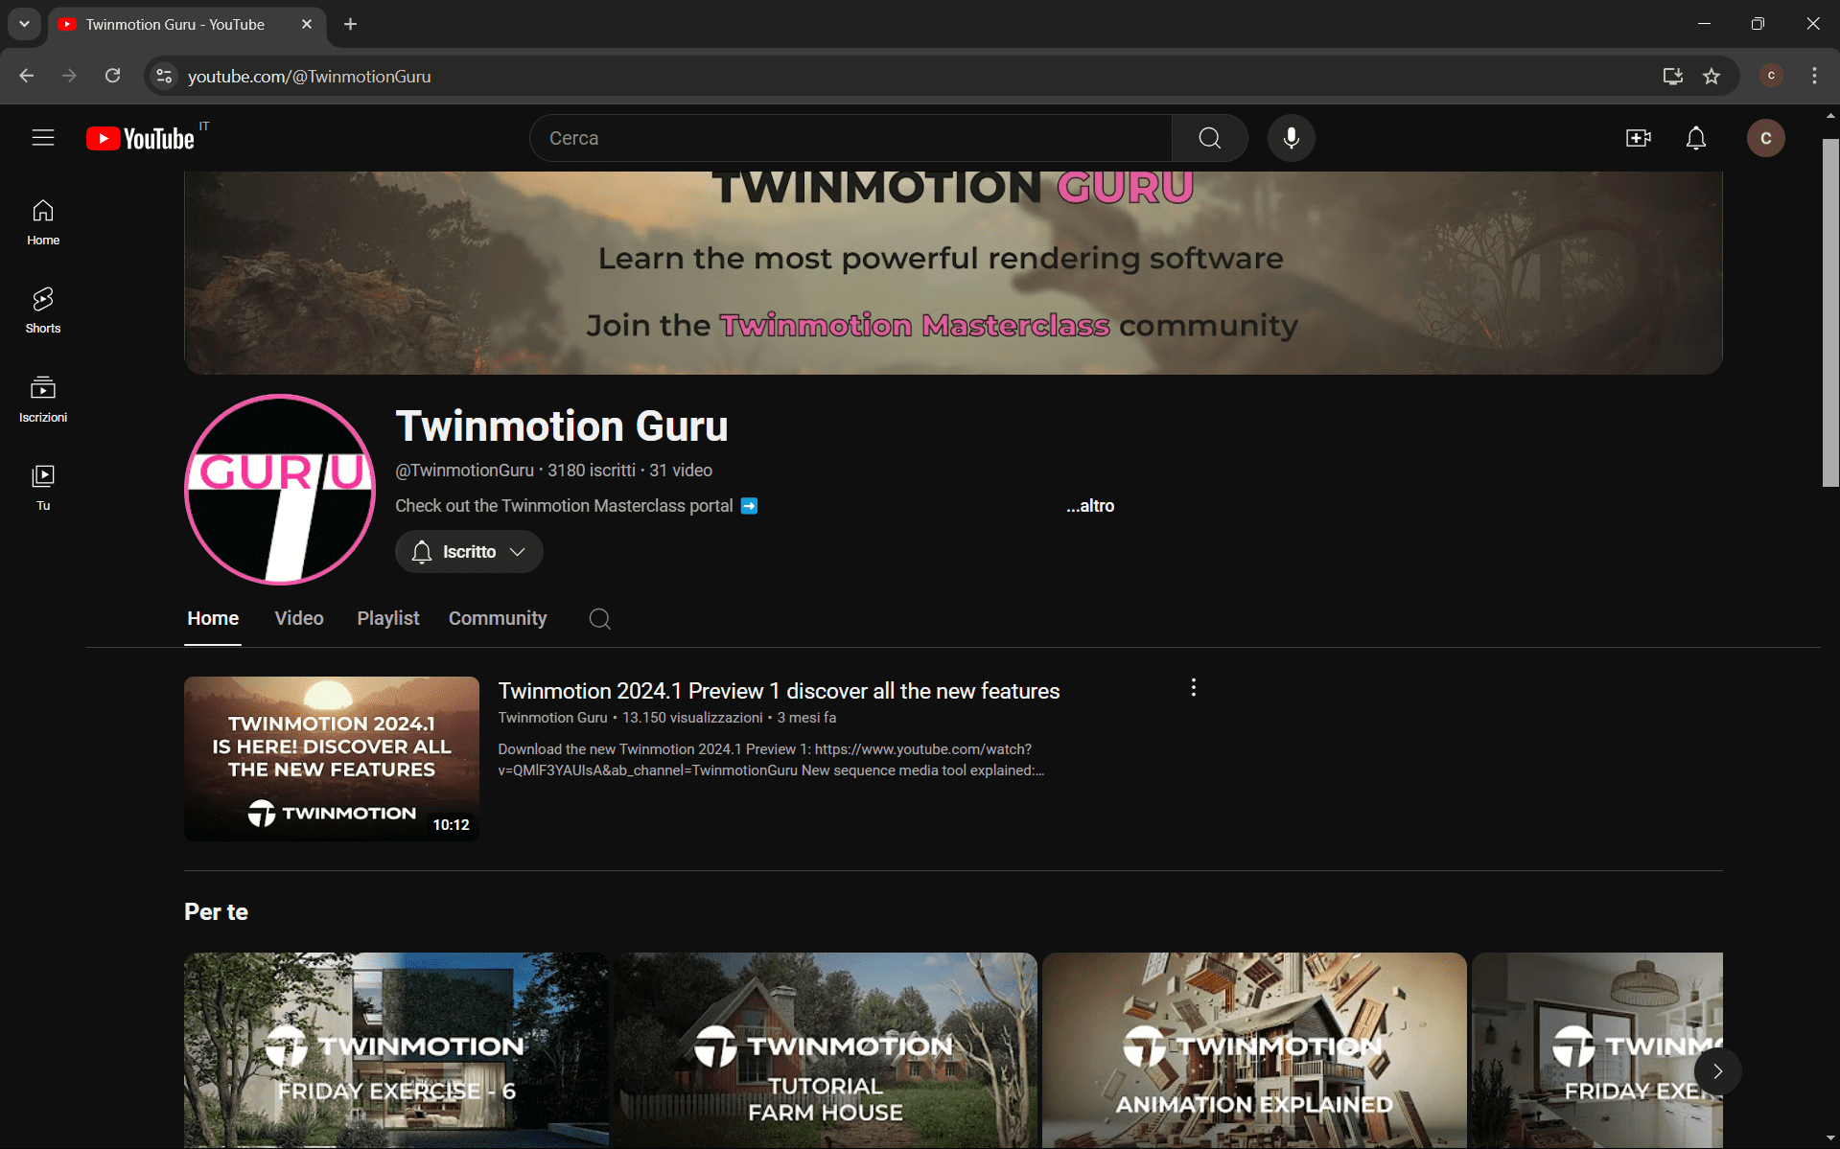Open the tab search dropdown arrow in Chrome

click(x=24, y=24)
